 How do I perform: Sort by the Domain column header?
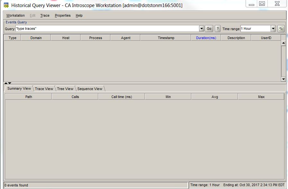coord(36,38)
